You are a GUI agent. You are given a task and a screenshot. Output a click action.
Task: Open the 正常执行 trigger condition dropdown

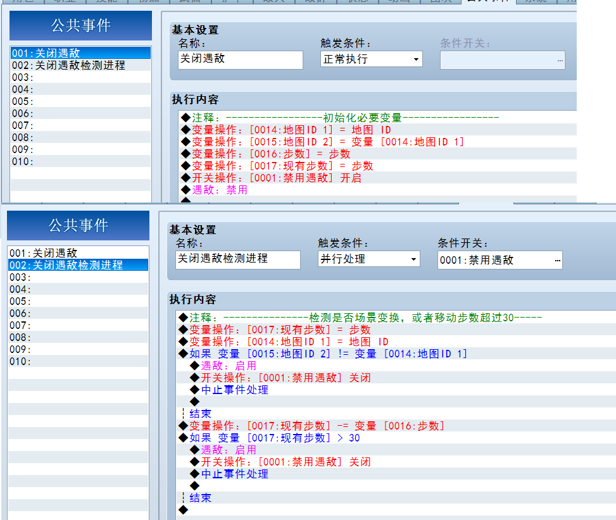pos(371,59)
